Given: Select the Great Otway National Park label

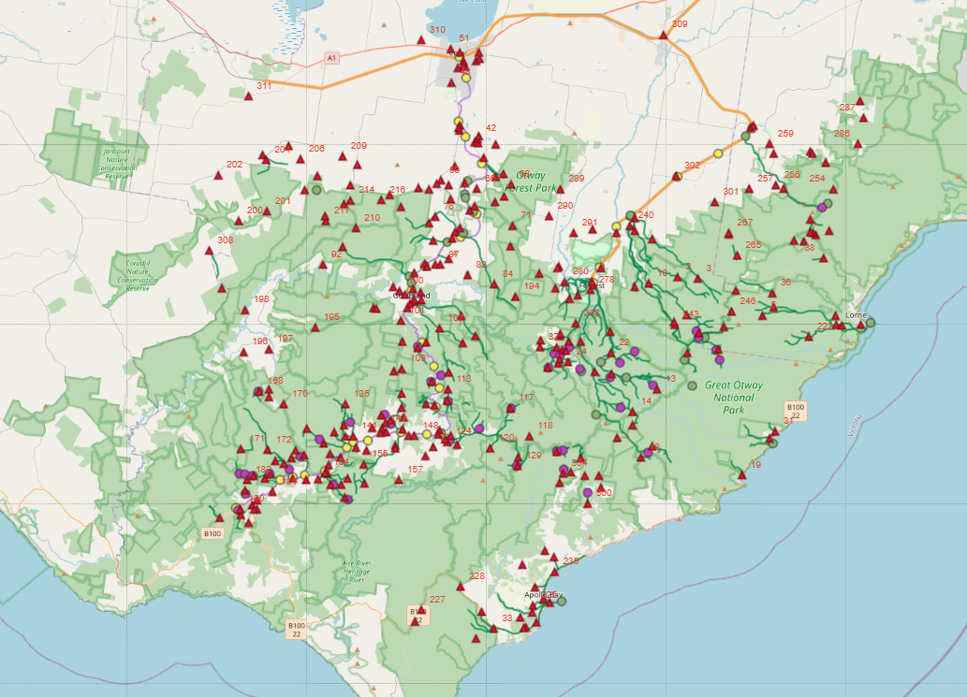Looking at the screenshot, I should pos(736,395).
